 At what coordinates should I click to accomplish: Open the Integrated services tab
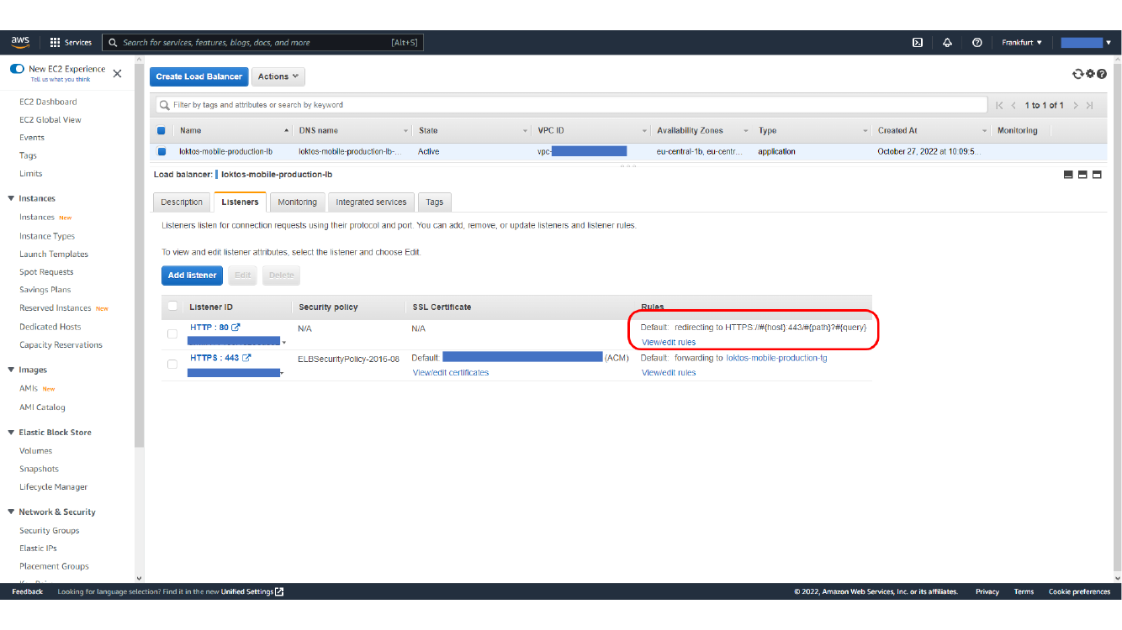click(371, 202)
